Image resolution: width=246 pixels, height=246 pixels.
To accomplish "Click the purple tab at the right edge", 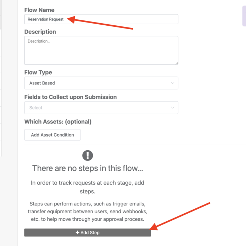I will tap(244, 16).
